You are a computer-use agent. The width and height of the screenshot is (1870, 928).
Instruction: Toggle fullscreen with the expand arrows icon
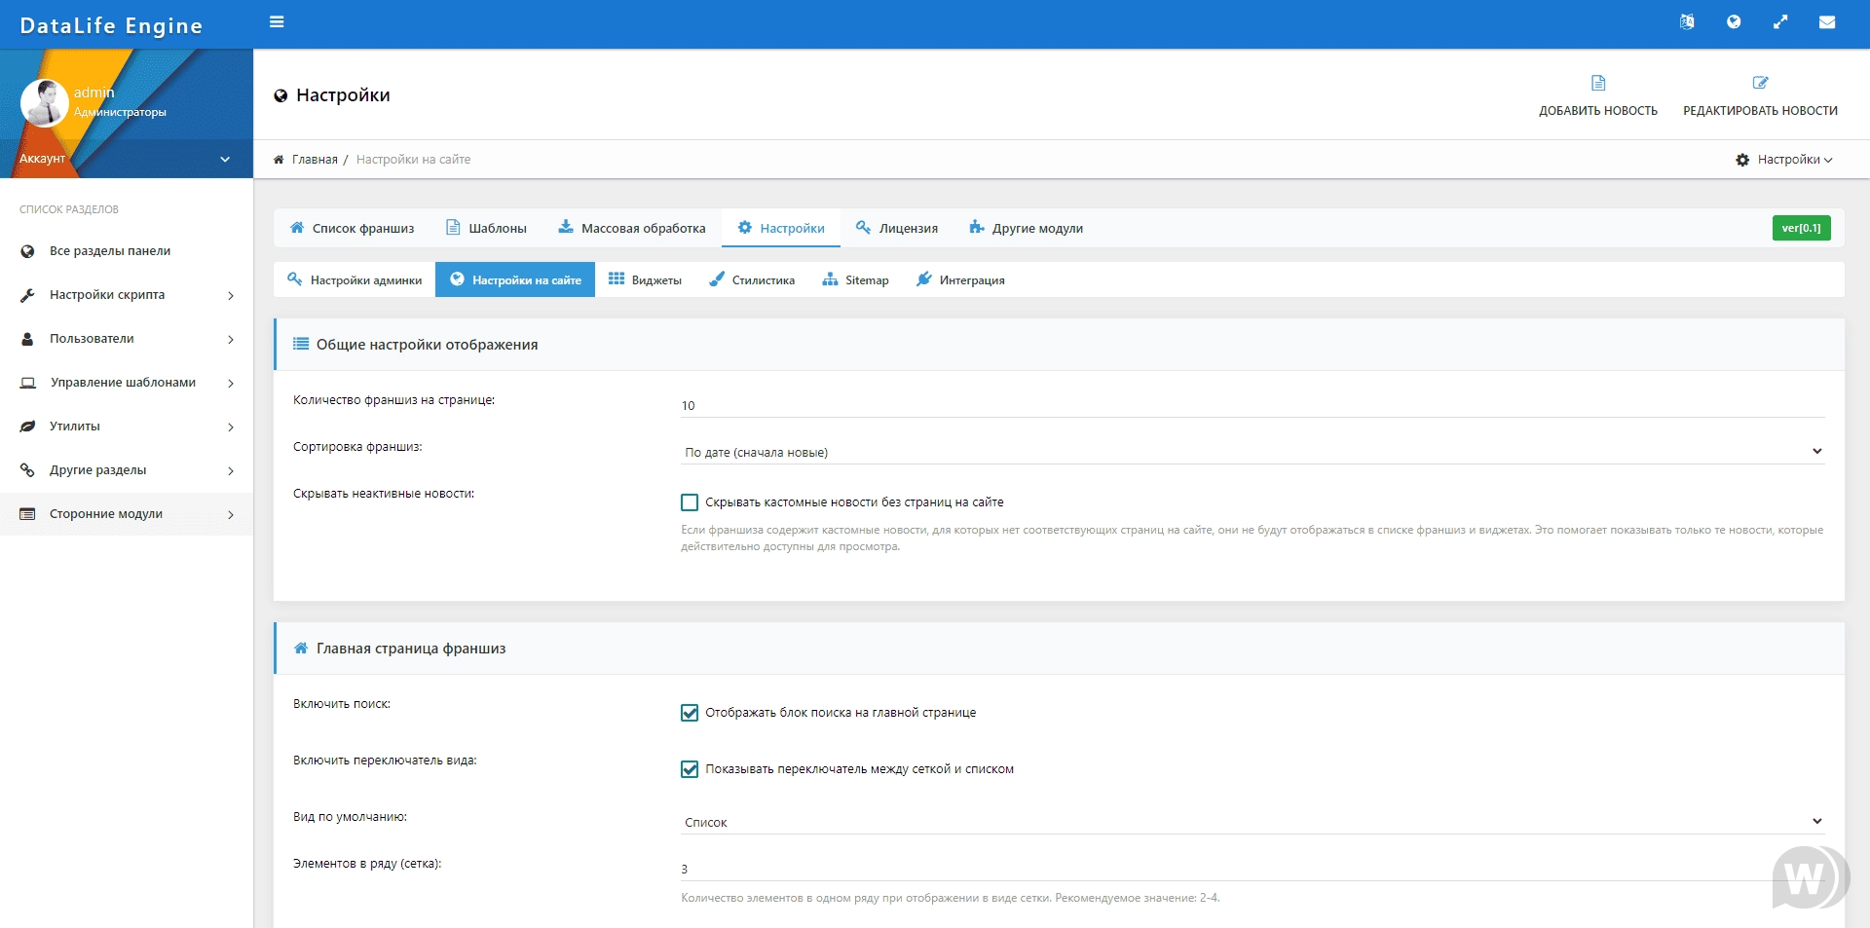pos(1780,22)
